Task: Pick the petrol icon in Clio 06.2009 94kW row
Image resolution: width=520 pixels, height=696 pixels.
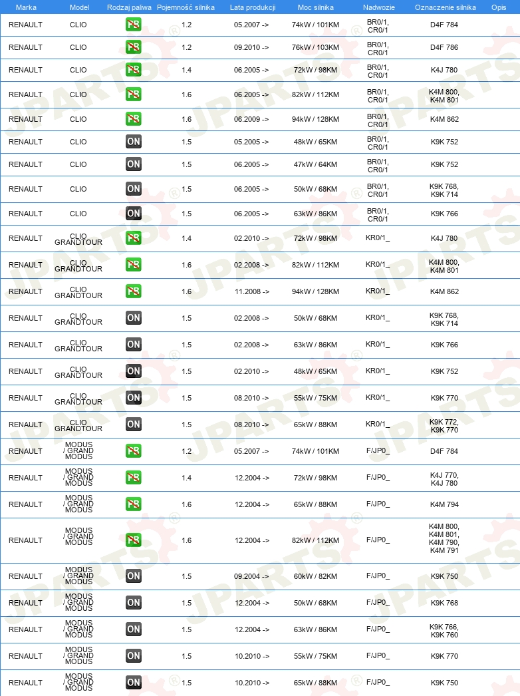Action: coord(134,119)
